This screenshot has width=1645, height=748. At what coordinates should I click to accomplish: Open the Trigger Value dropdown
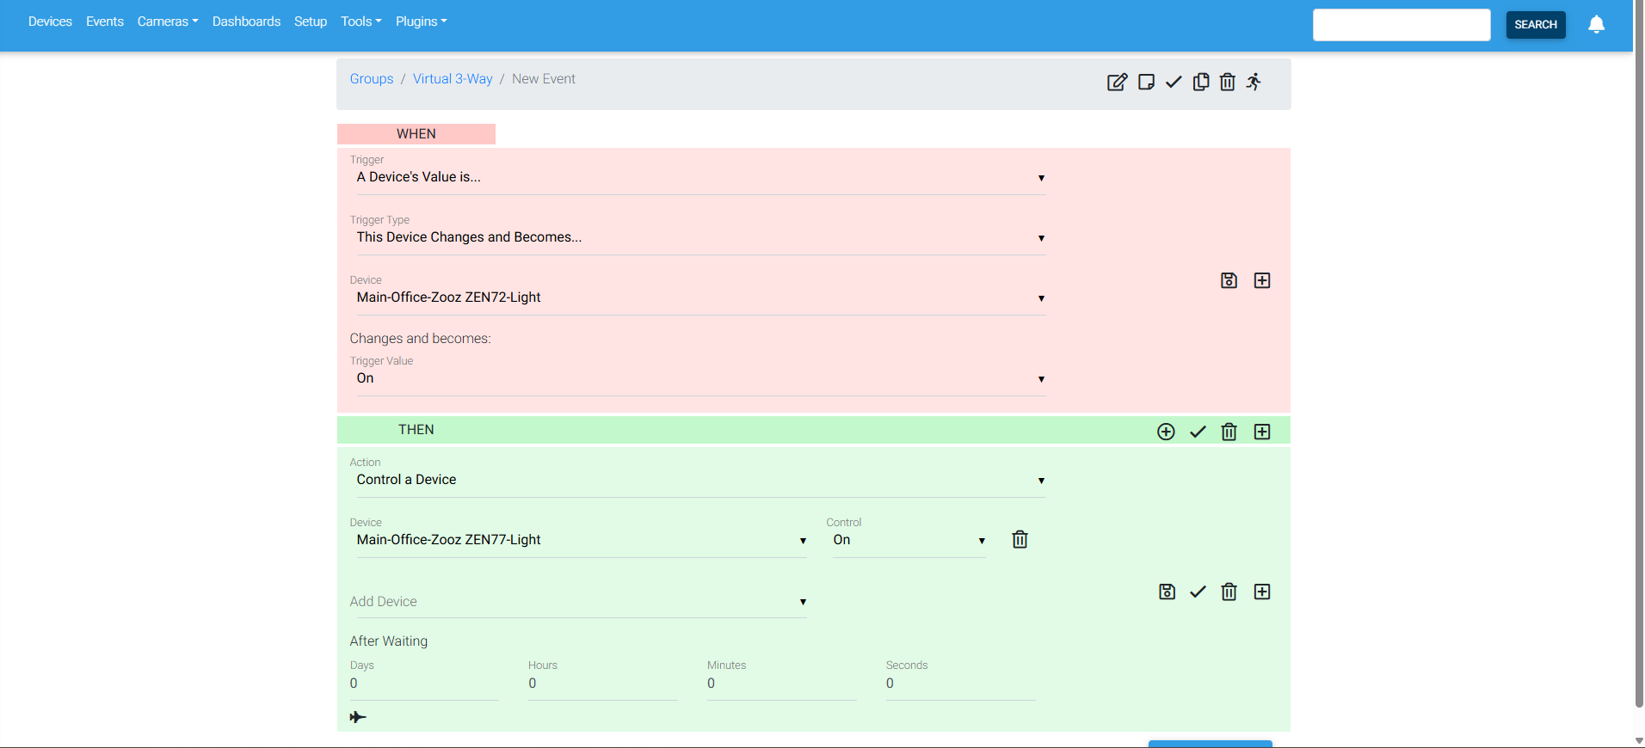coord(701,378)
